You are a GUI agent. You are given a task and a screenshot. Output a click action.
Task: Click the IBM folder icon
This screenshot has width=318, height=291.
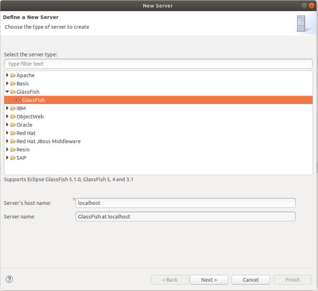(13, 108)
